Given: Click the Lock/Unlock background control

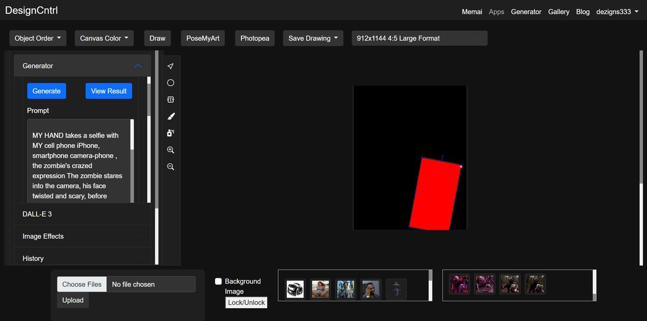Looking at the screenshot, I should coord(246,302).
